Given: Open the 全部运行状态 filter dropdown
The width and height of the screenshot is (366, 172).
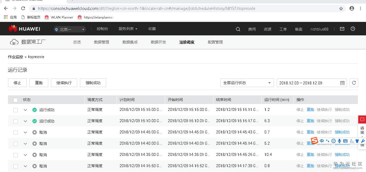Looking at the screenshot, I should tap(247, 83).
